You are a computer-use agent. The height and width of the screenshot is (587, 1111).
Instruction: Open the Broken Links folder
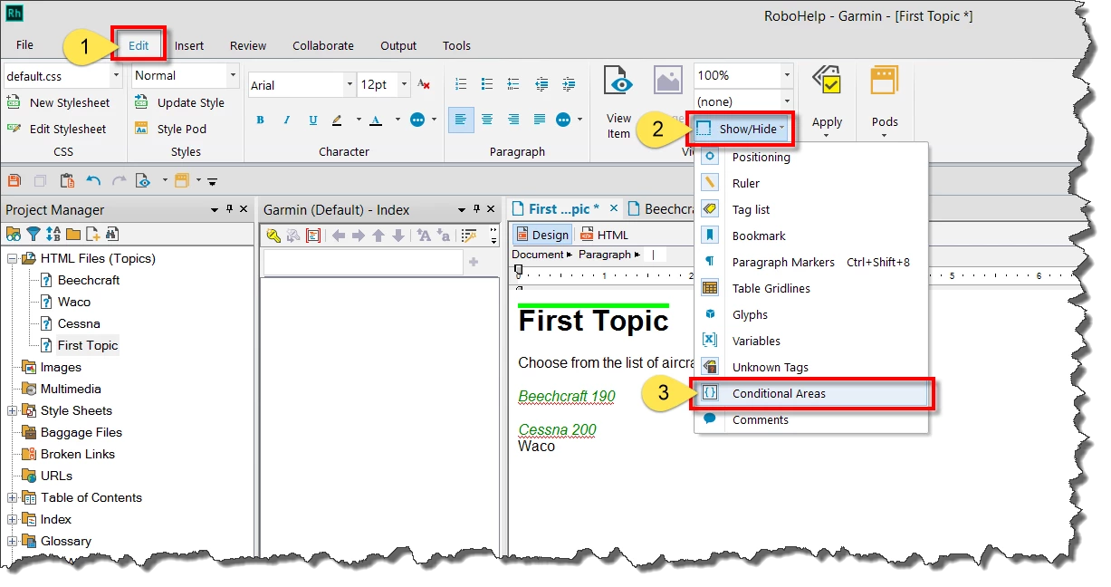pyautogui.click(x=78, y=454)
